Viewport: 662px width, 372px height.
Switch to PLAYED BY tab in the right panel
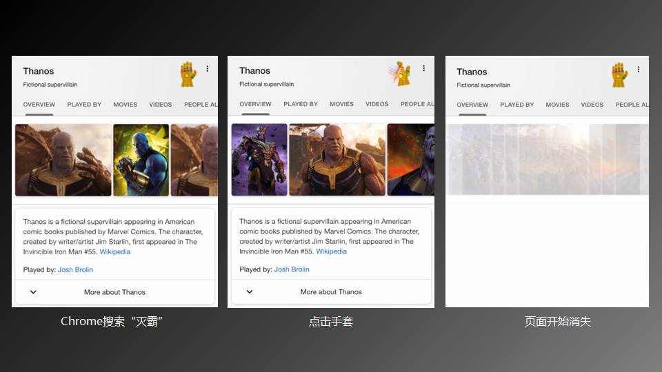(517, 105)
